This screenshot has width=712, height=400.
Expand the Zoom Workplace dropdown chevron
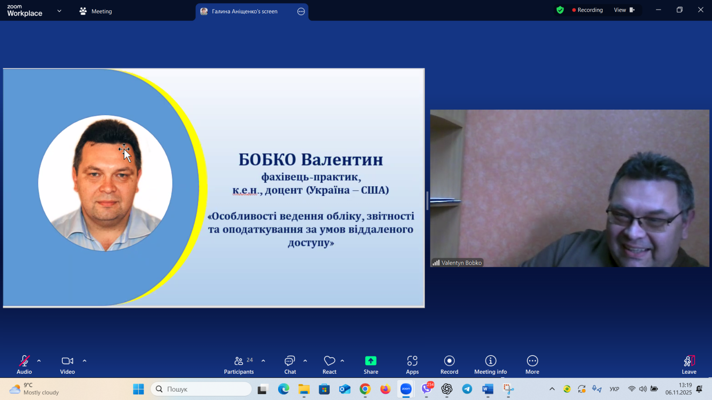pyautogui.click(x=59, y=11)
